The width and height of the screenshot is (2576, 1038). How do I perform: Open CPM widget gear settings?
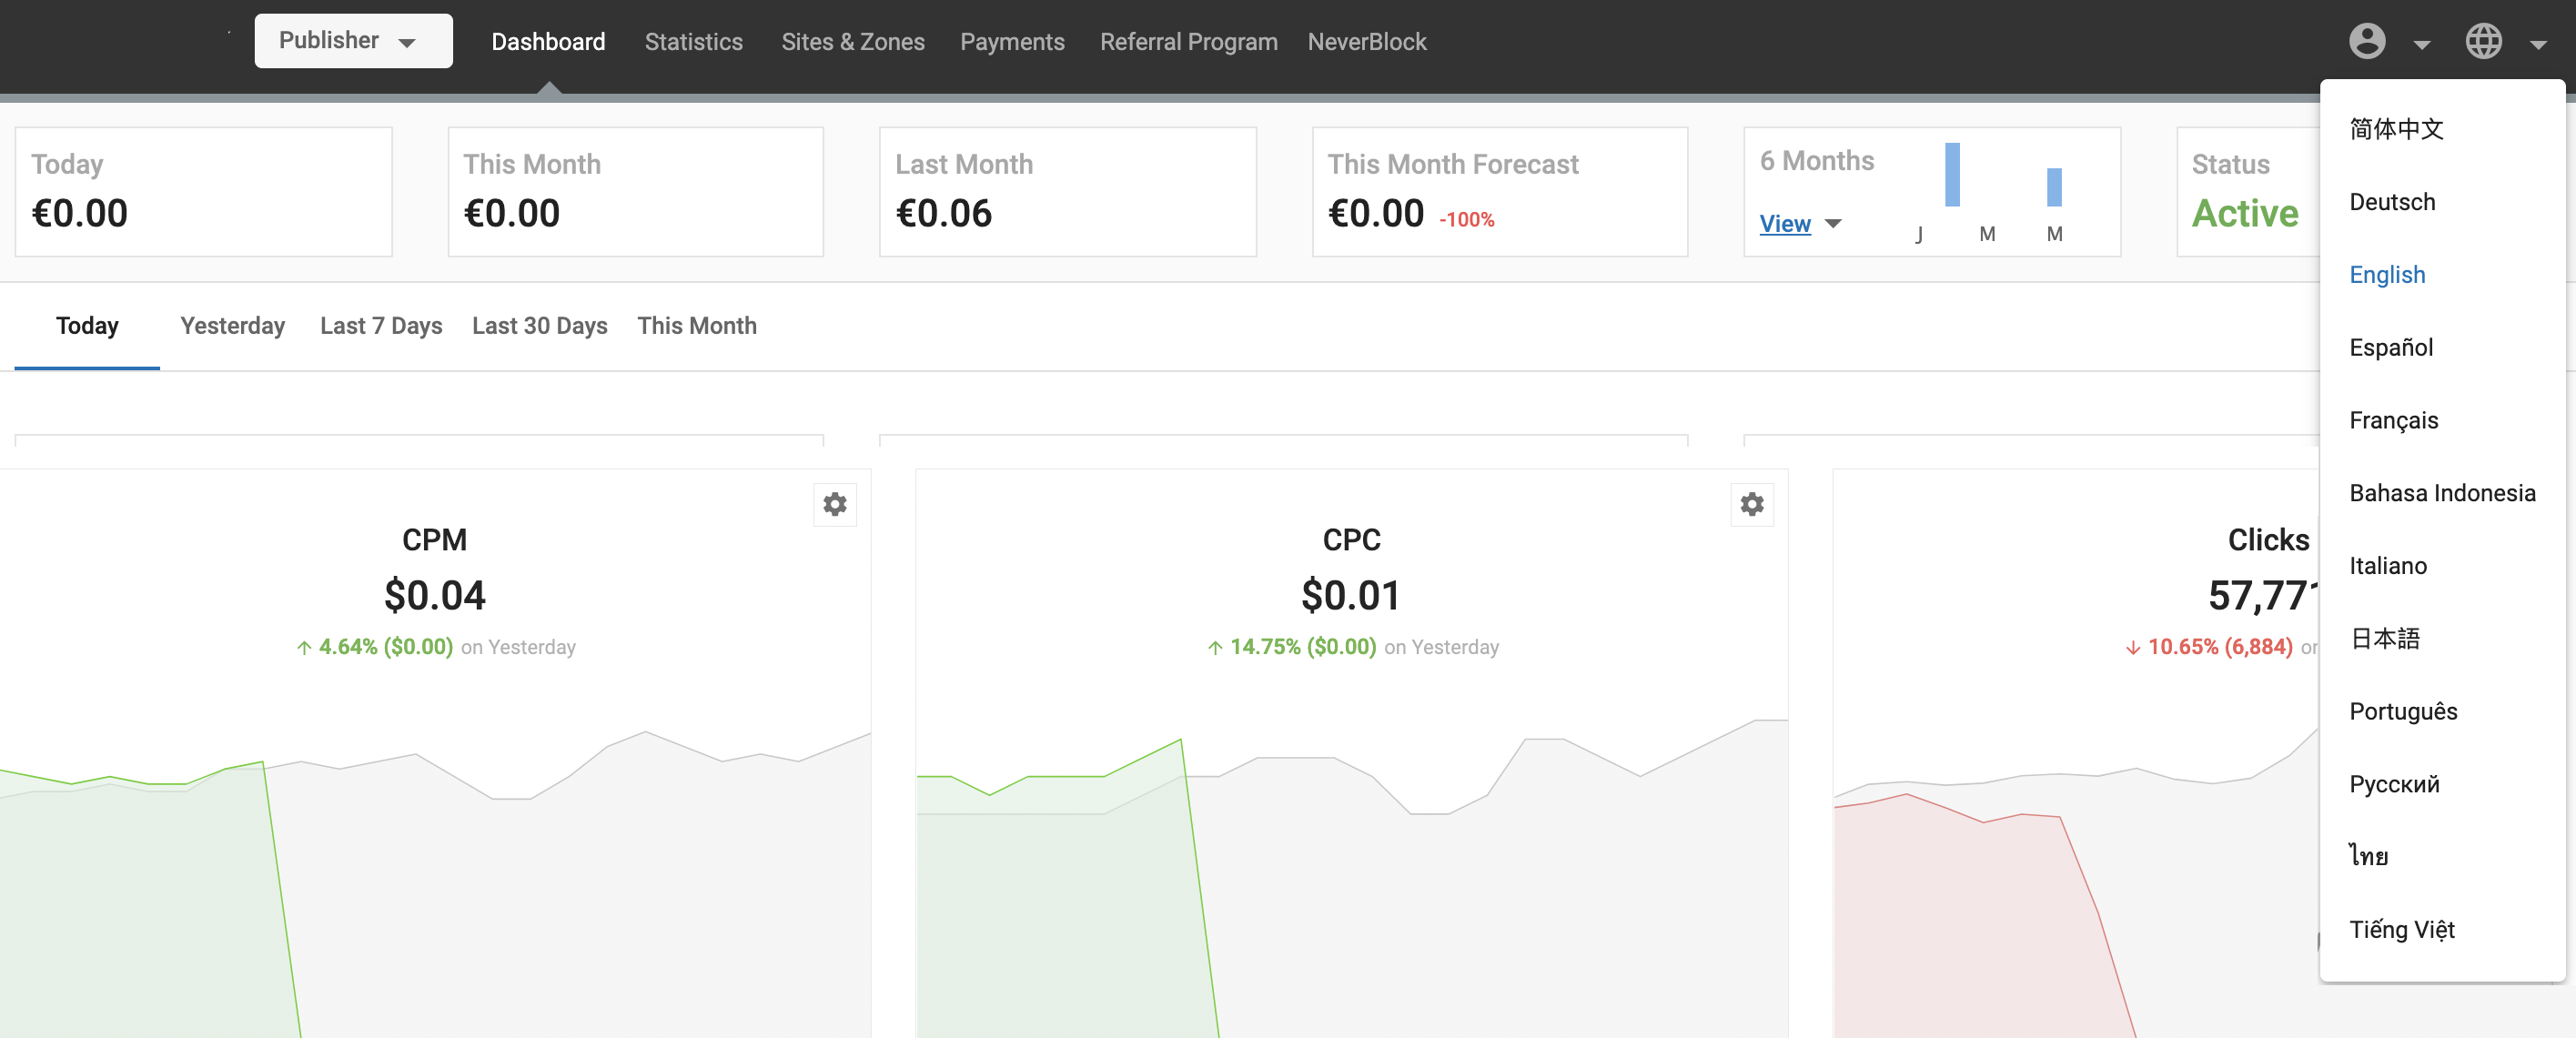click(x=834, y=504)
